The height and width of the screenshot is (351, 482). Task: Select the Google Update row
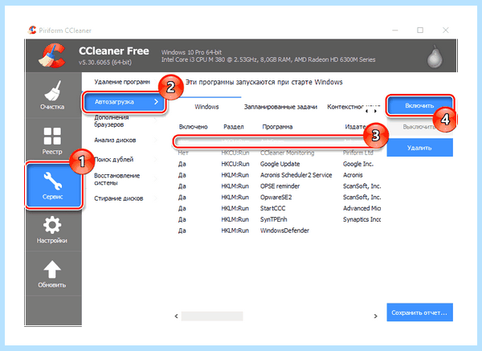279,164
